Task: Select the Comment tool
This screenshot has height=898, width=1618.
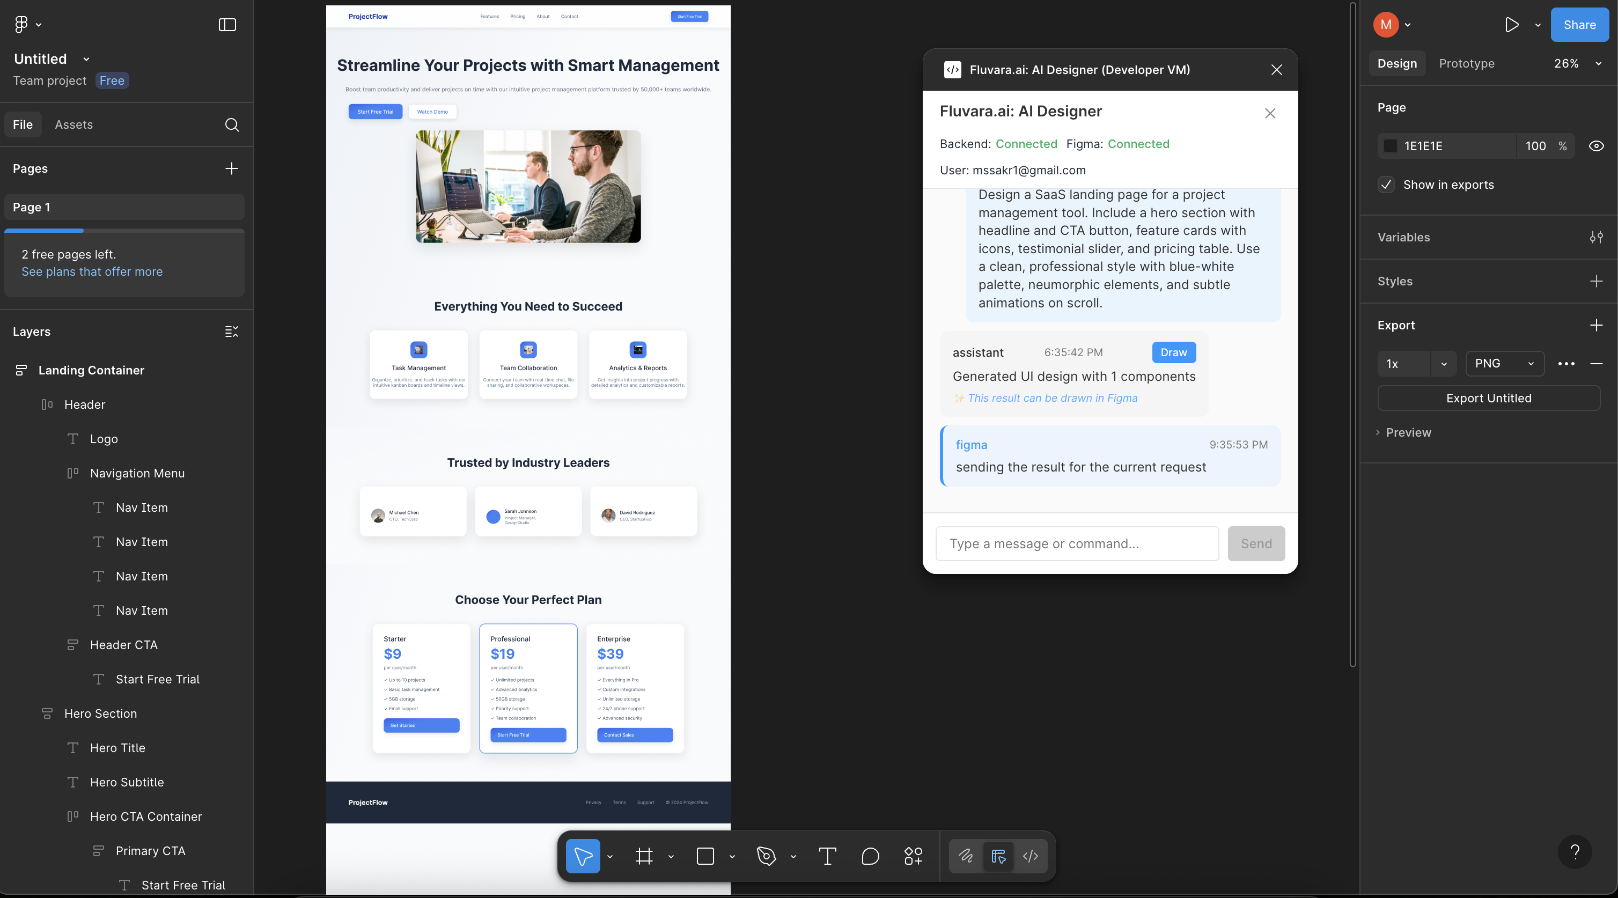Action: [870, 856]
